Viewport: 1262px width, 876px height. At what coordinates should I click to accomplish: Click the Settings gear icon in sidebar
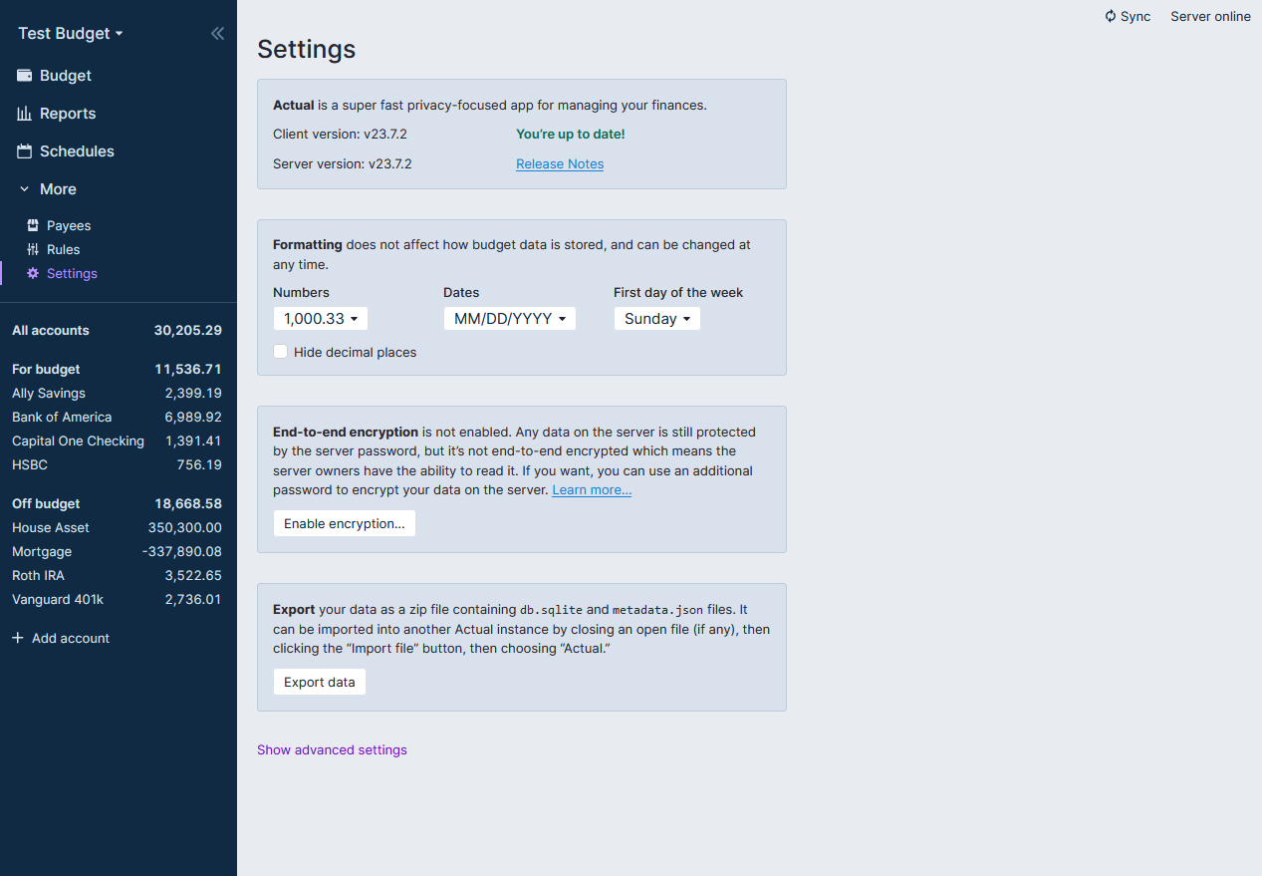pyautogui.click(x=33, y=274)
